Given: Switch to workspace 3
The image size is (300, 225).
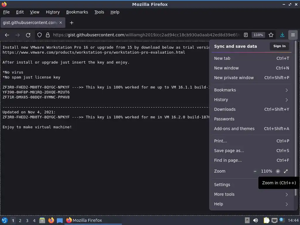Looking at the screenshot, I should (27, 221).
